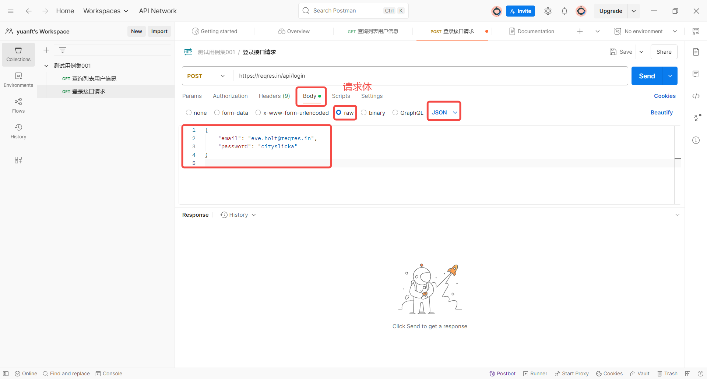Open the JSON format dropdown
Viewport: 707px width, 379px height.
pyautogui.click(x=444, y=113)
